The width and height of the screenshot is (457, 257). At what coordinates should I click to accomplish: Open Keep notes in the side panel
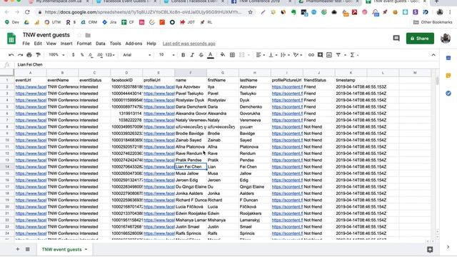[448, 76]
